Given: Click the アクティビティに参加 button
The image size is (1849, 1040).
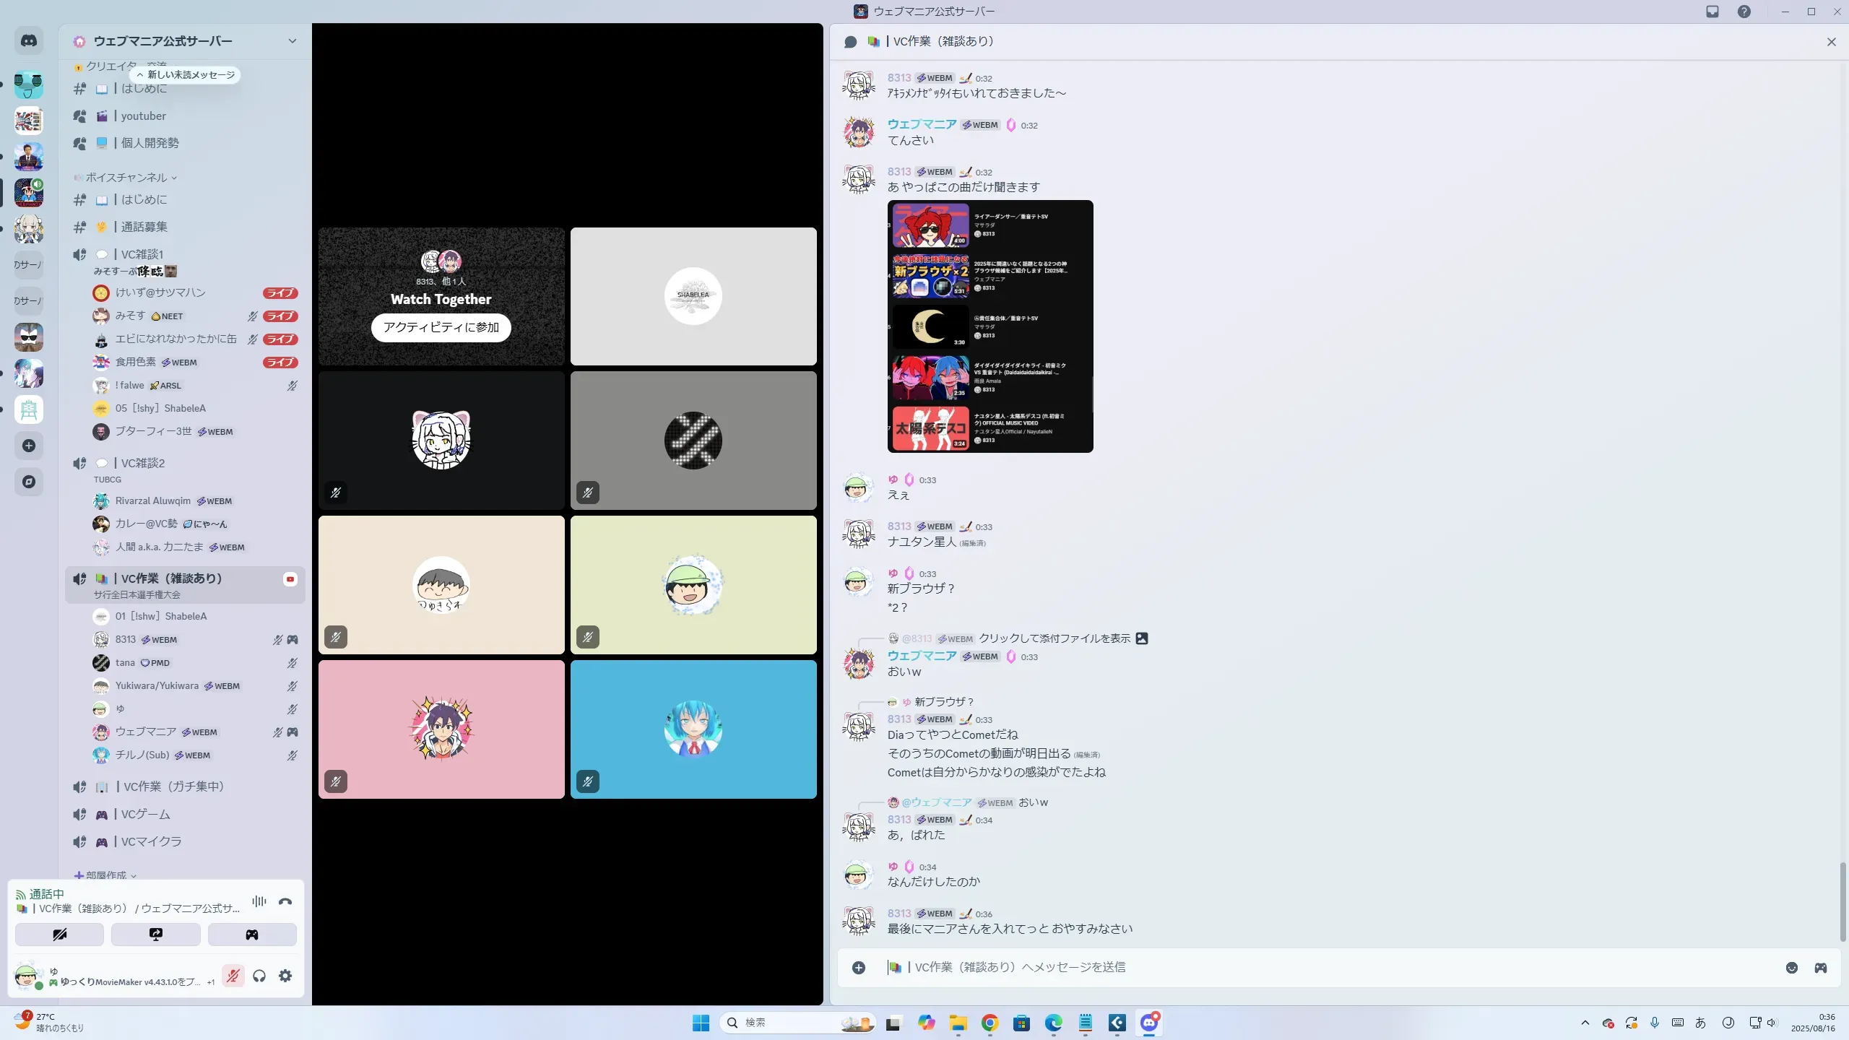Looking at the screenshot, I should tap(441, 327).
